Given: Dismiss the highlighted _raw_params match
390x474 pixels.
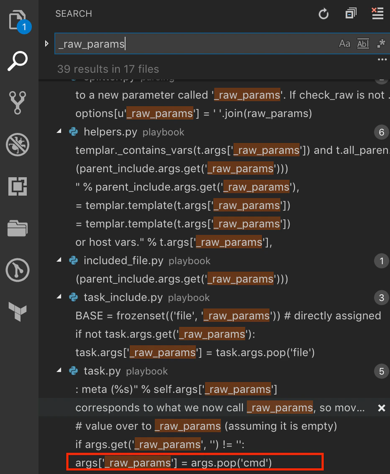Looking at the screenshot, I should coord(381,408).
